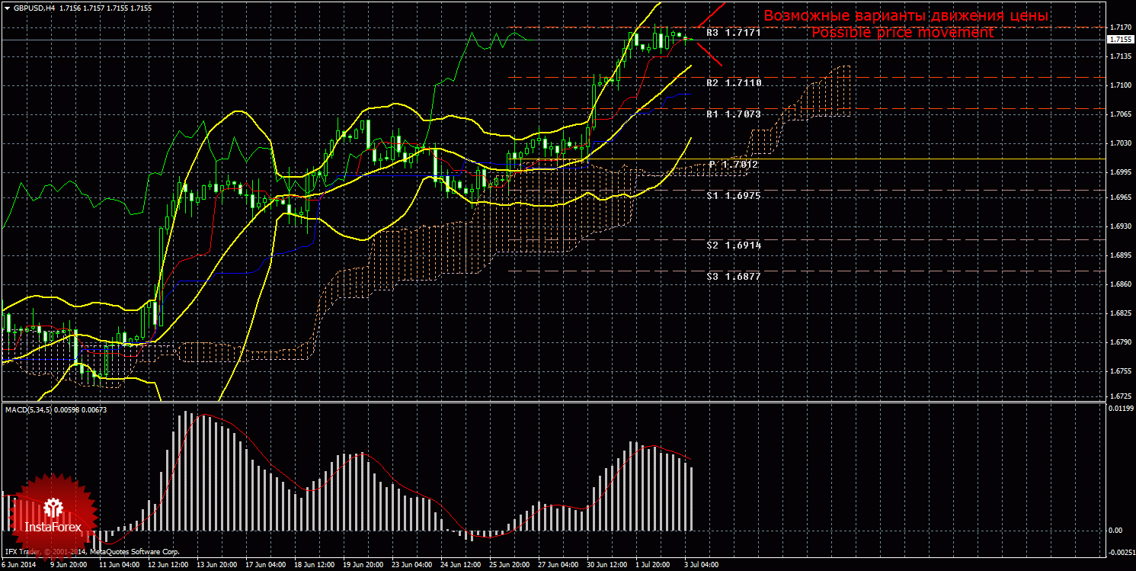Select the 'Possible price movement' annotation

pyautogui.click(x=902, y=33)
